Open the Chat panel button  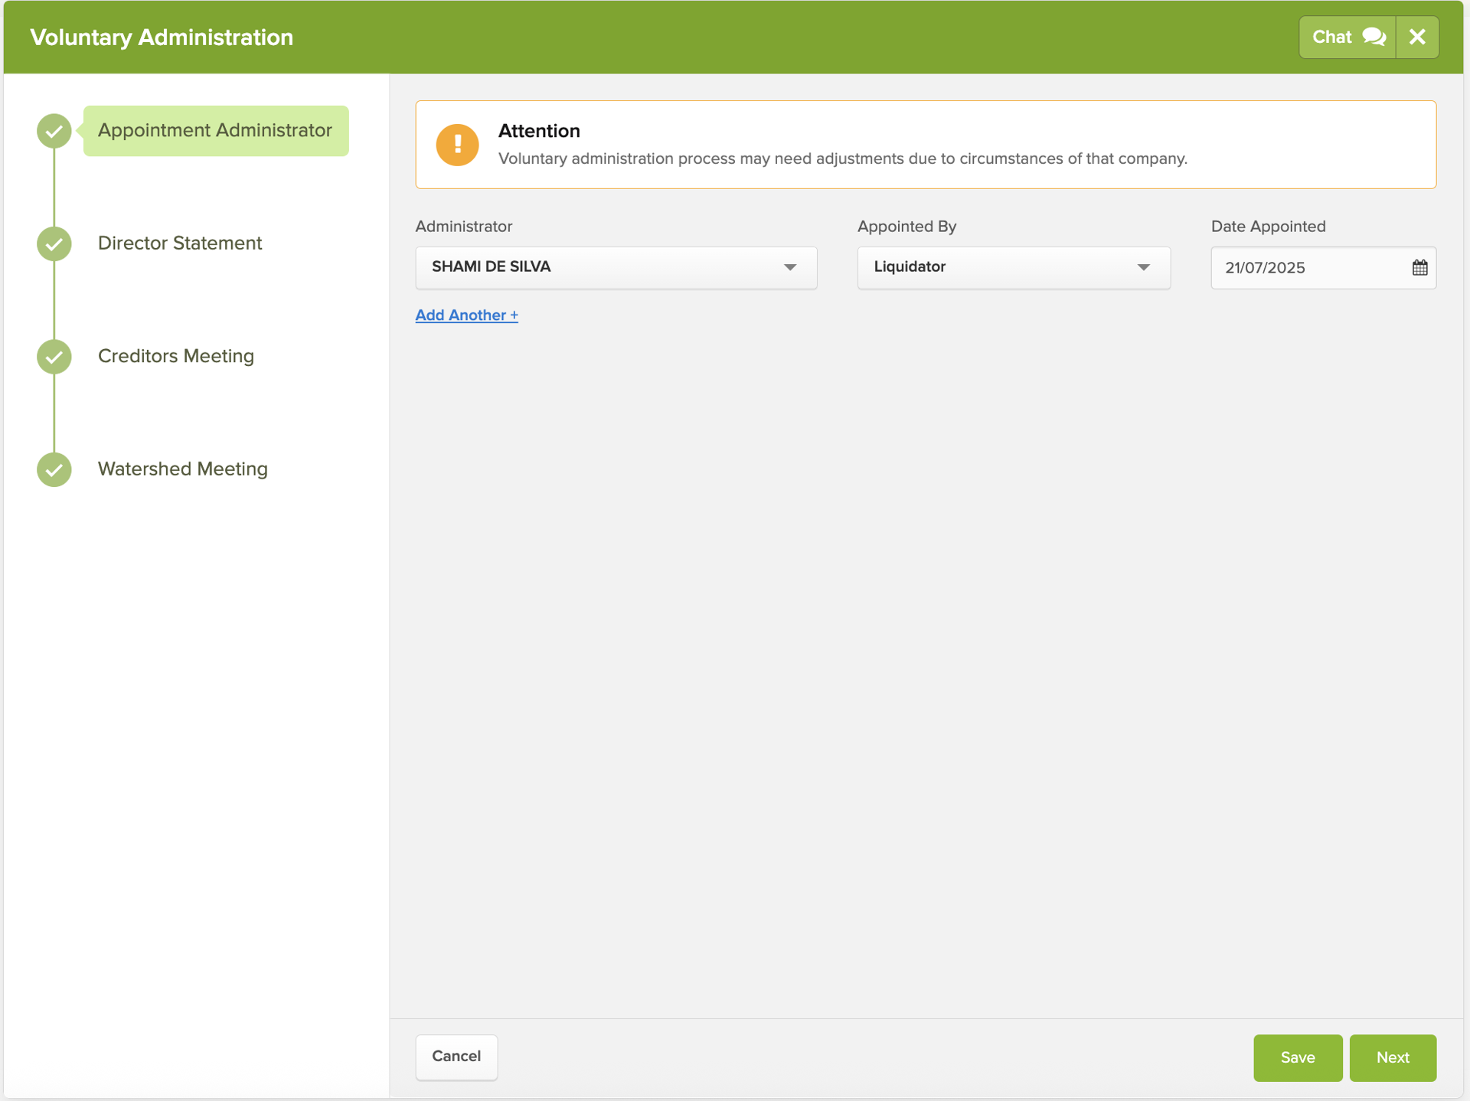pos(1347,37)
